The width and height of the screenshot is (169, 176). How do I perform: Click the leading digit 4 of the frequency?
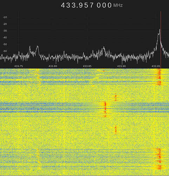click(x=63, y=5)
